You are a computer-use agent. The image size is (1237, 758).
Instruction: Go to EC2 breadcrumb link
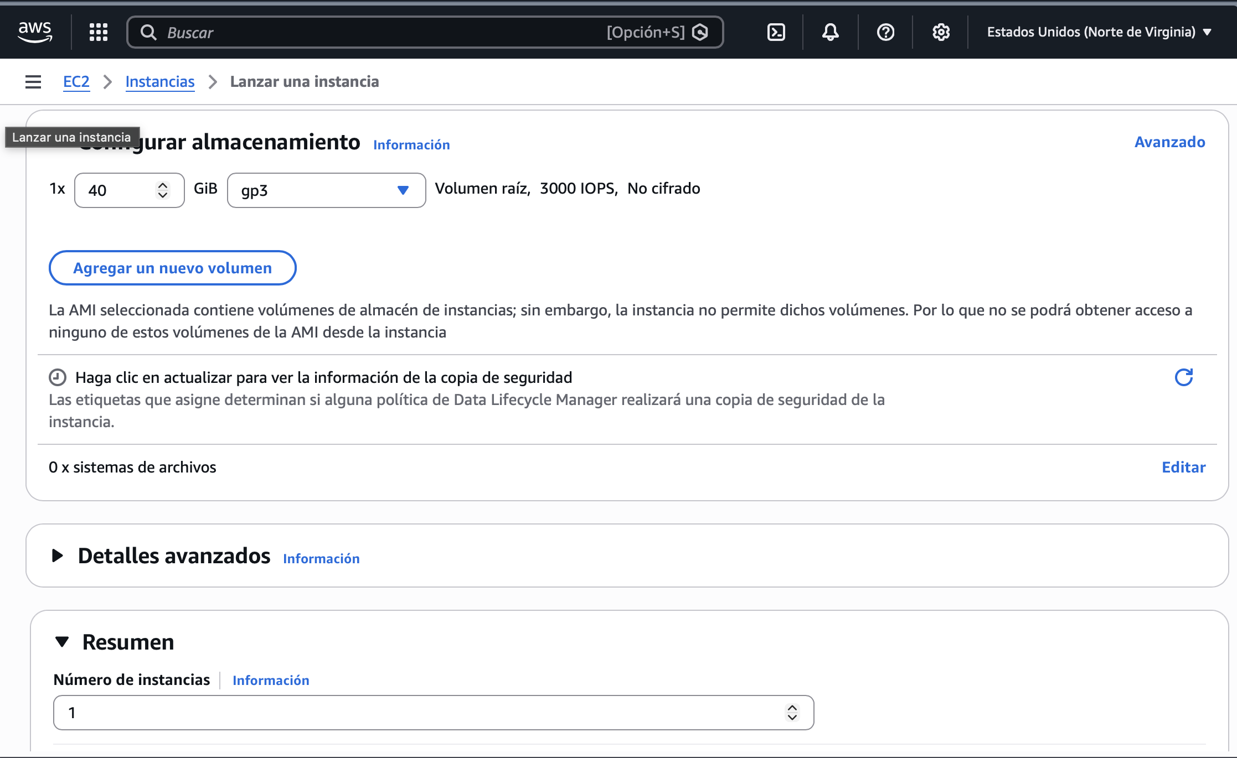(x=76, y=82)
